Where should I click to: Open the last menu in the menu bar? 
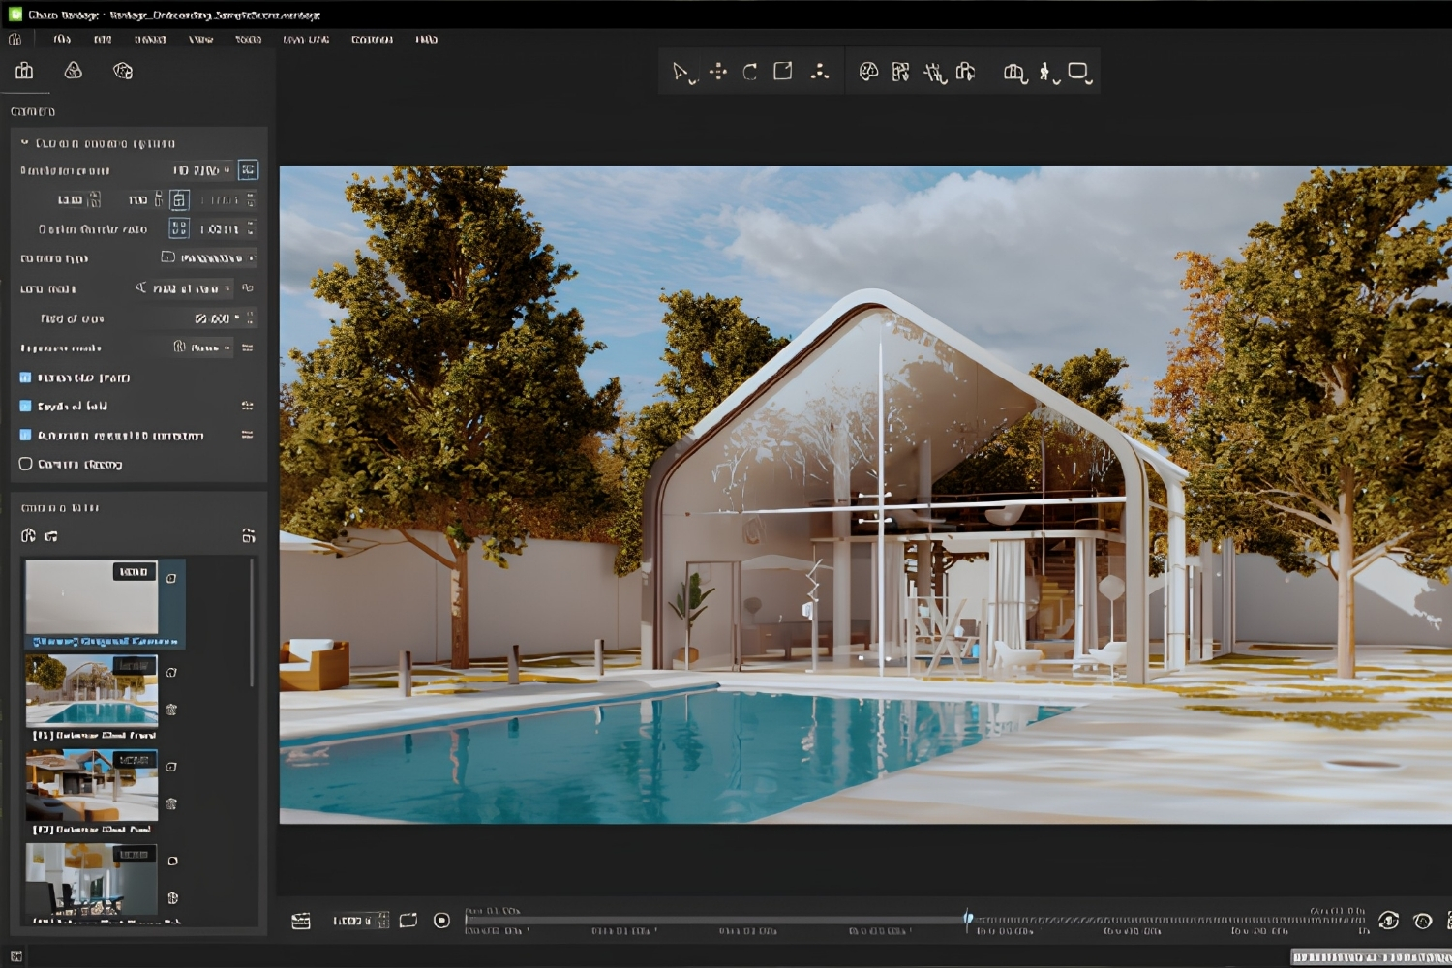tap(426, 40)
